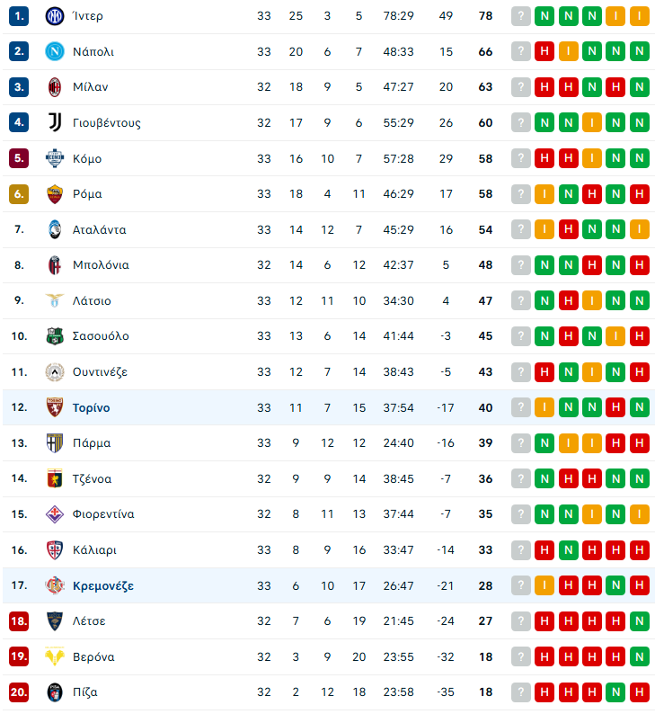This screenshot has height=714, width=655.
Task: Click the Genoa team crest
Action: pyautogui.click(x=56, y=479)
